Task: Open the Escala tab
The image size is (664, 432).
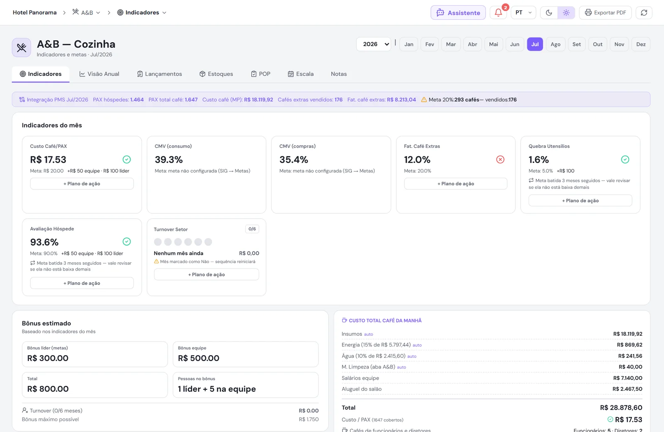Action: coord(301,74)
